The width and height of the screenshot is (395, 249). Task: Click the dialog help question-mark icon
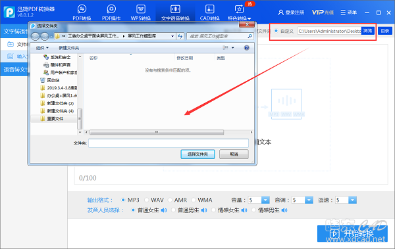click(247, 48)
